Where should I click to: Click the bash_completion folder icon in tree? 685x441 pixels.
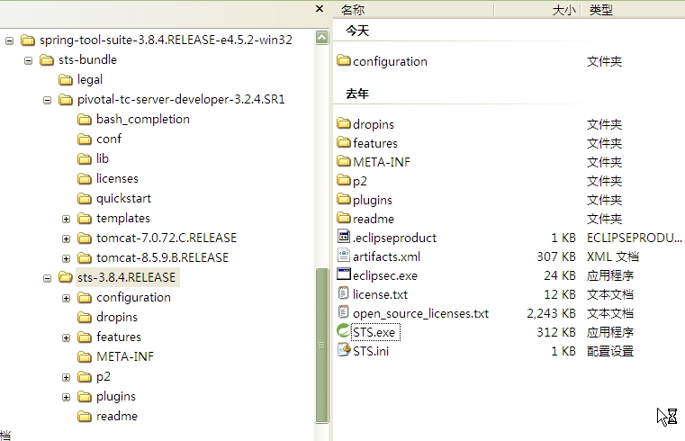coord(85,120)
